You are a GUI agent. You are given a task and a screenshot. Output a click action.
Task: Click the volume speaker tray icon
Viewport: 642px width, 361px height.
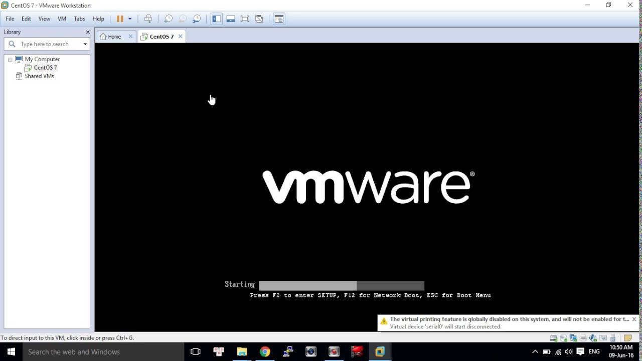[569, 352]
